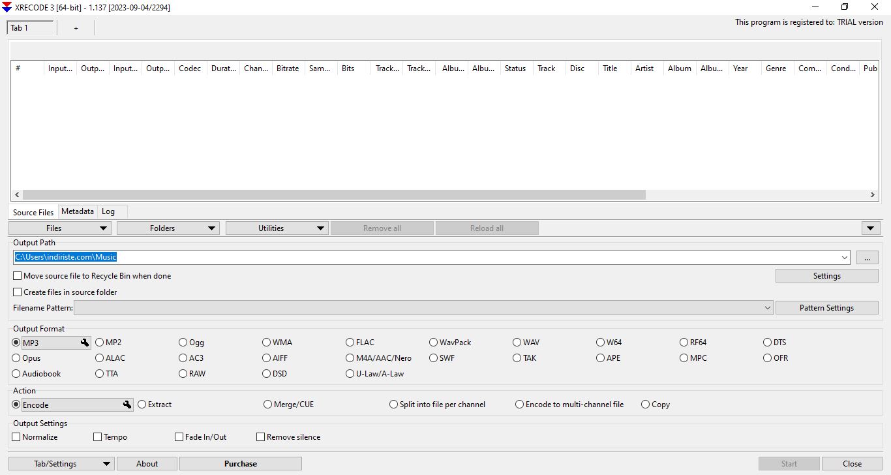This screenshot has height=475, width=891.
Task: Open MP3 format settings wrench icon
Action: [84, 343]
